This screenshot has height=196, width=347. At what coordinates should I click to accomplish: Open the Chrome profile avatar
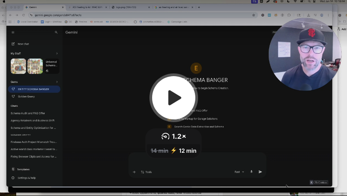[322, 15]
